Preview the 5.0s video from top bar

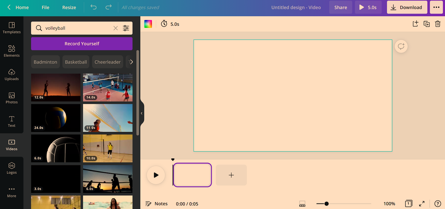click(368, 8)
